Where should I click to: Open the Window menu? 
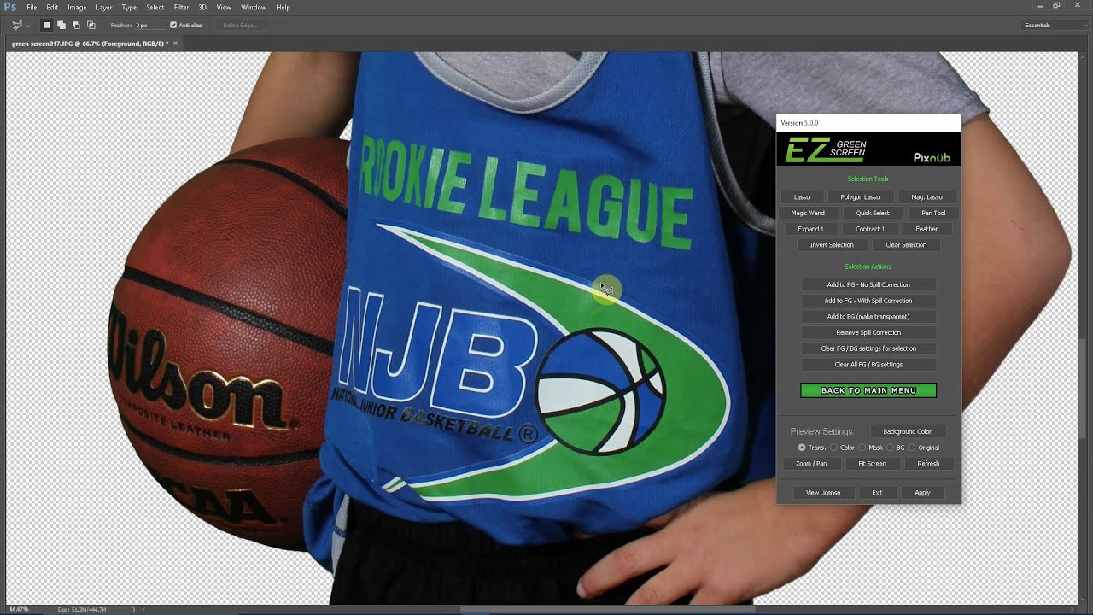coord(254,7)
